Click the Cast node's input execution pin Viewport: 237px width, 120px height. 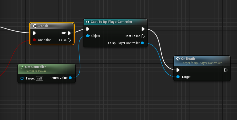click(88, 29)
